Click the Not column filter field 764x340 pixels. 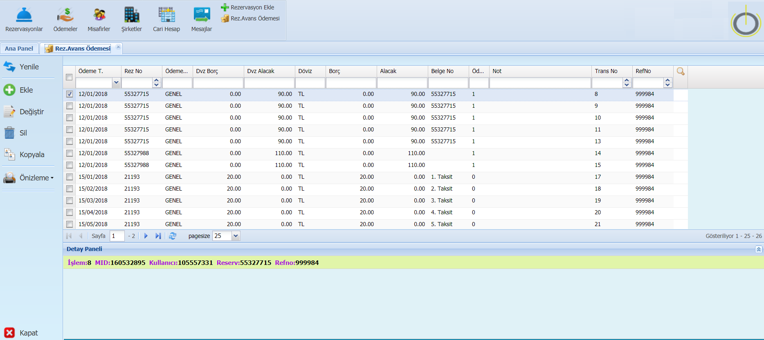pyautogui.click(x=540, y=83)
